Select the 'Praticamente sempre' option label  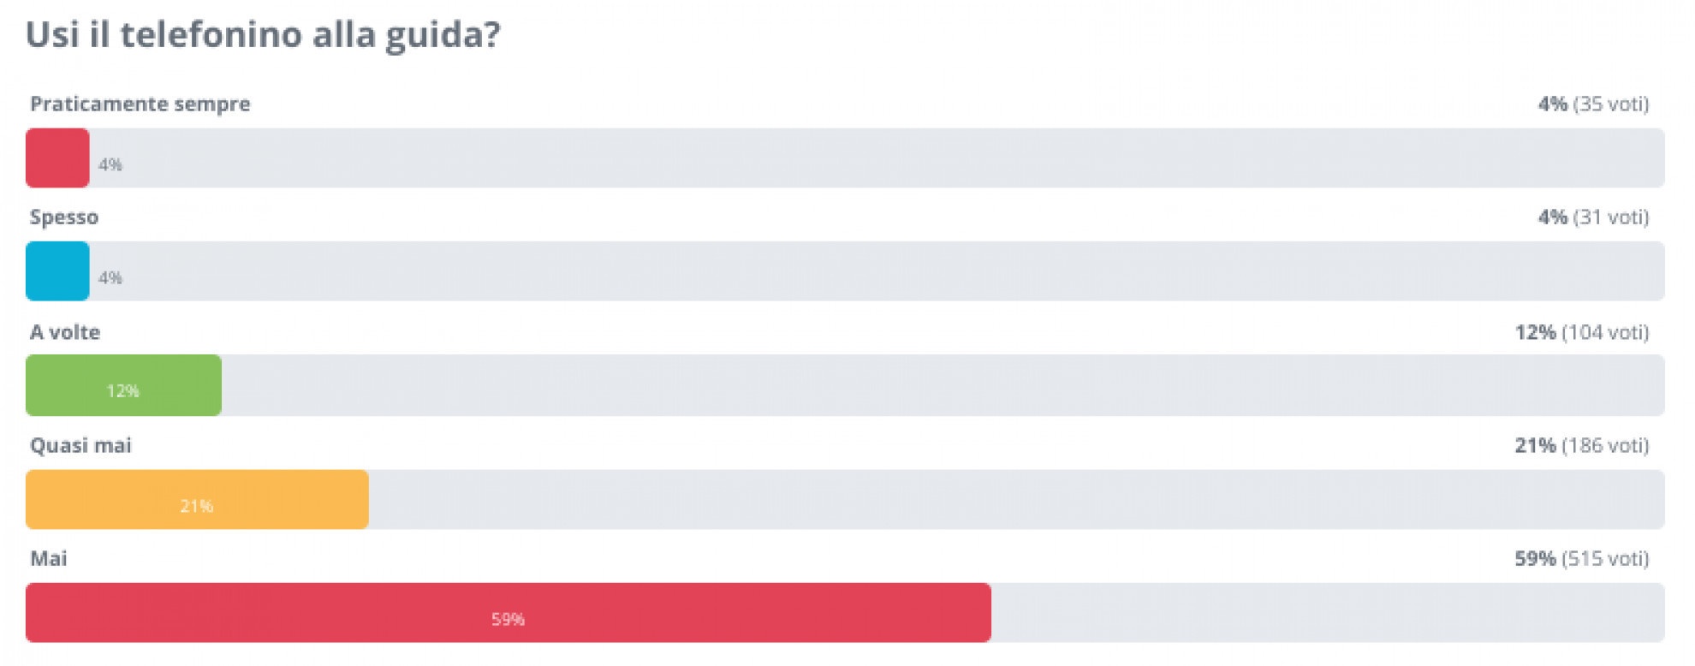pyautogui.click(x=140, y=104)
